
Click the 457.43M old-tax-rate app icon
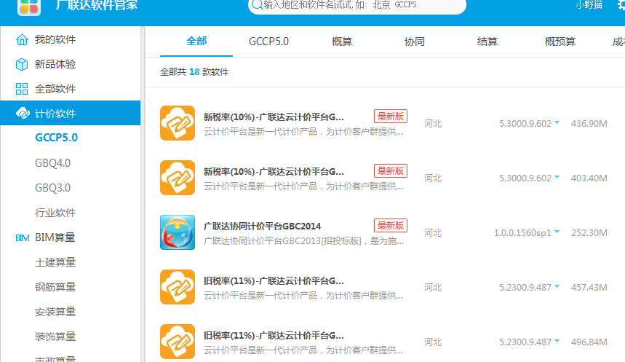(x=178, y=287)
